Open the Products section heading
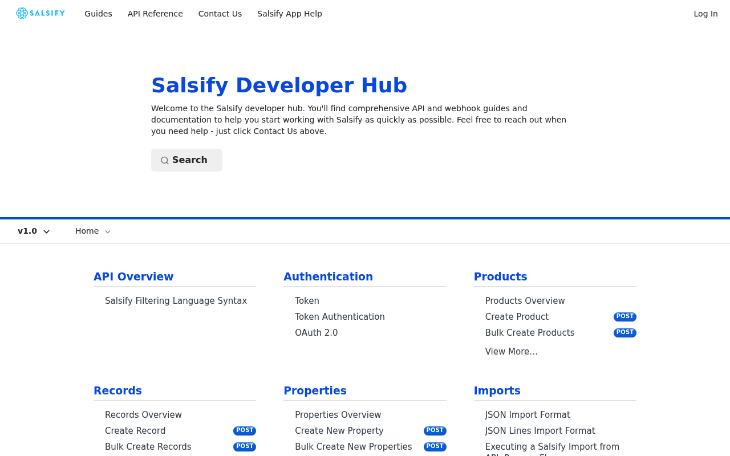The image size is (730, 456). [x=500, y=277]
